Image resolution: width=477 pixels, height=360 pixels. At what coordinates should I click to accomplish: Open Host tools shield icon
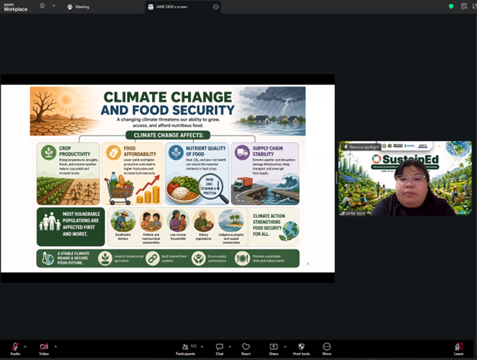[300, 347]
